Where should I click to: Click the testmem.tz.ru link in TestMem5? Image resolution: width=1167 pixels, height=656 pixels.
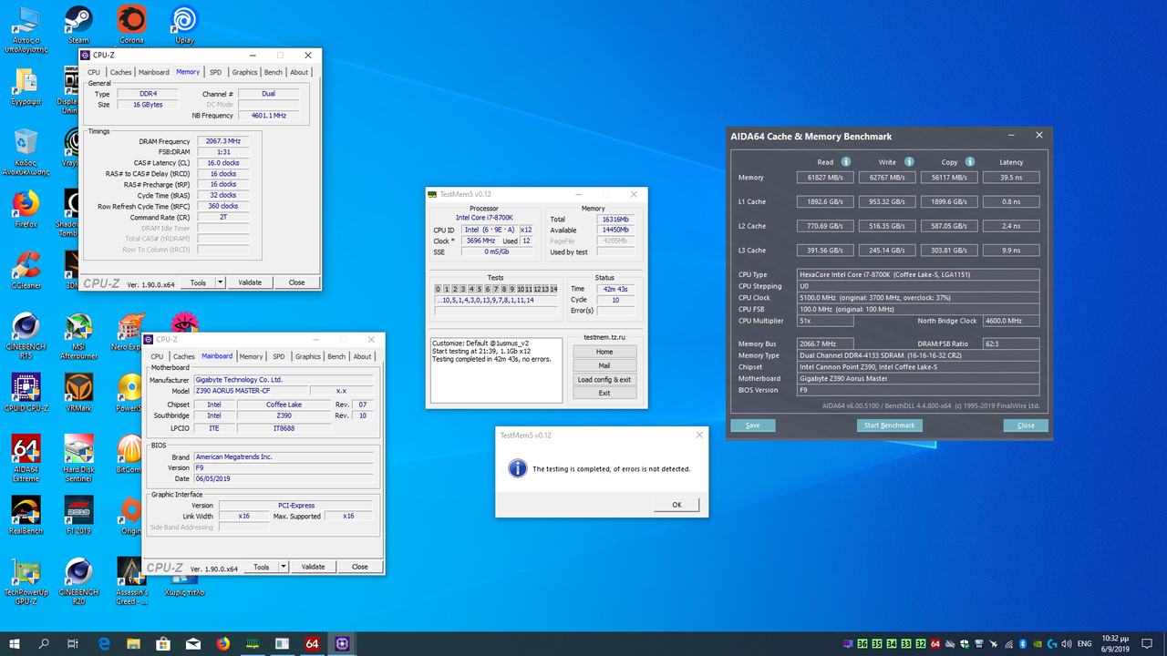(x=604, y=337)
